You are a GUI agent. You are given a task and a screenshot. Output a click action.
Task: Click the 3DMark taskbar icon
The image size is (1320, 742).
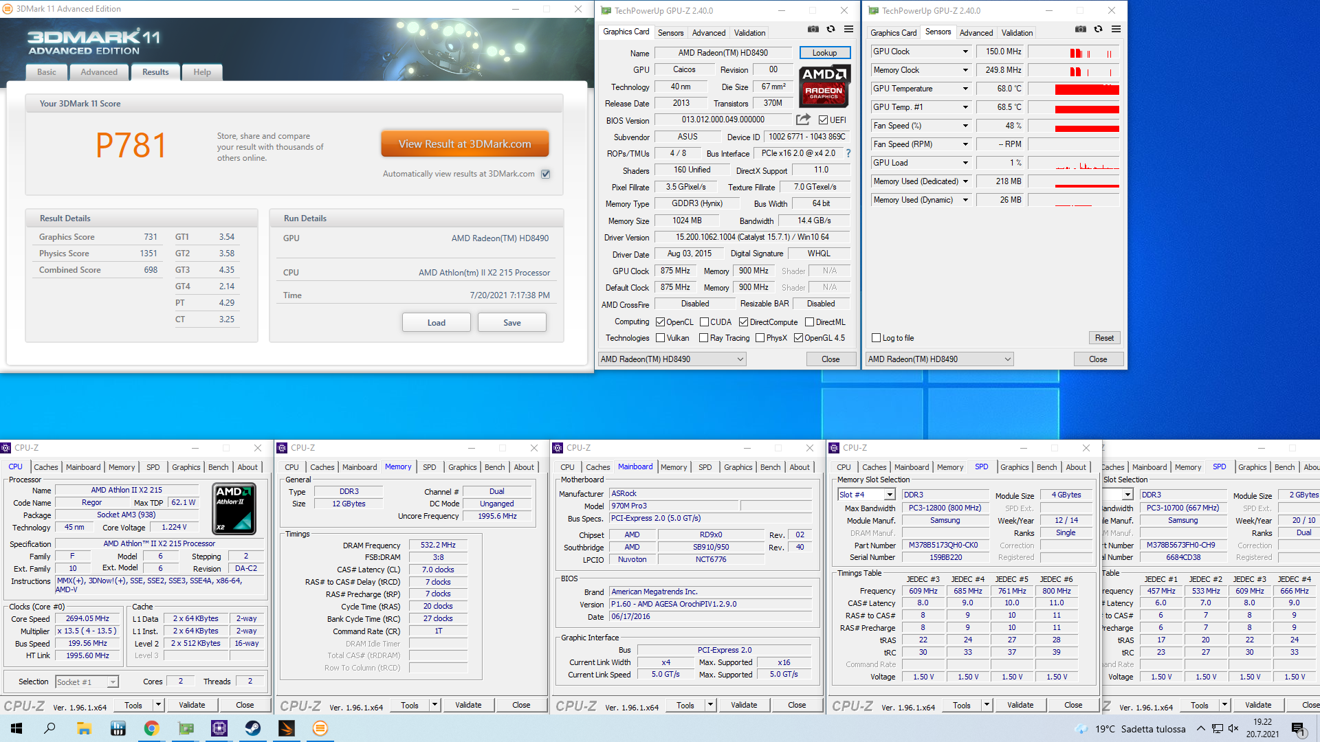click(287, 728)
